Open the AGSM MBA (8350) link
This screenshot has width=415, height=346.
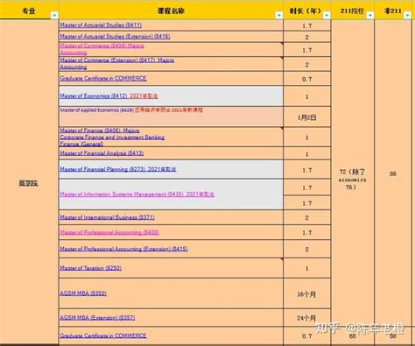coord(83,293)
